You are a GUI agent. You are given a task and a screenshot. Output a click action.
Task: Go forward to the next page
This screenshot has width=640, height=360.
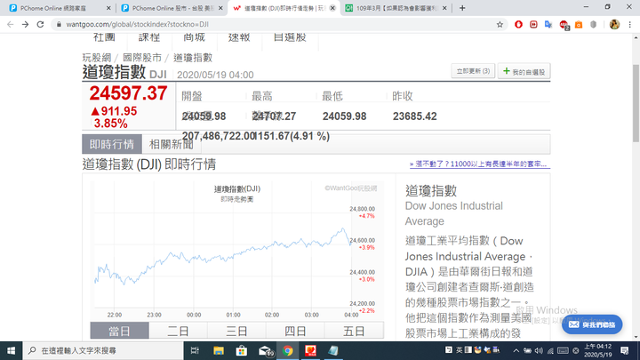[25, 25]
